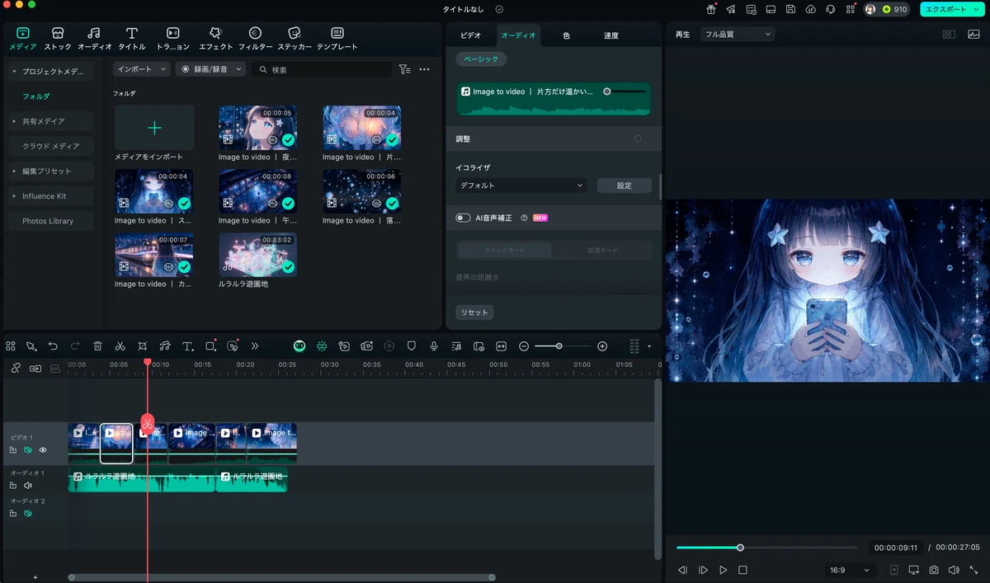Open preview volume speaker icon
Image resolution: width=990 pixels, height=583 pixels.
(954, 570)
